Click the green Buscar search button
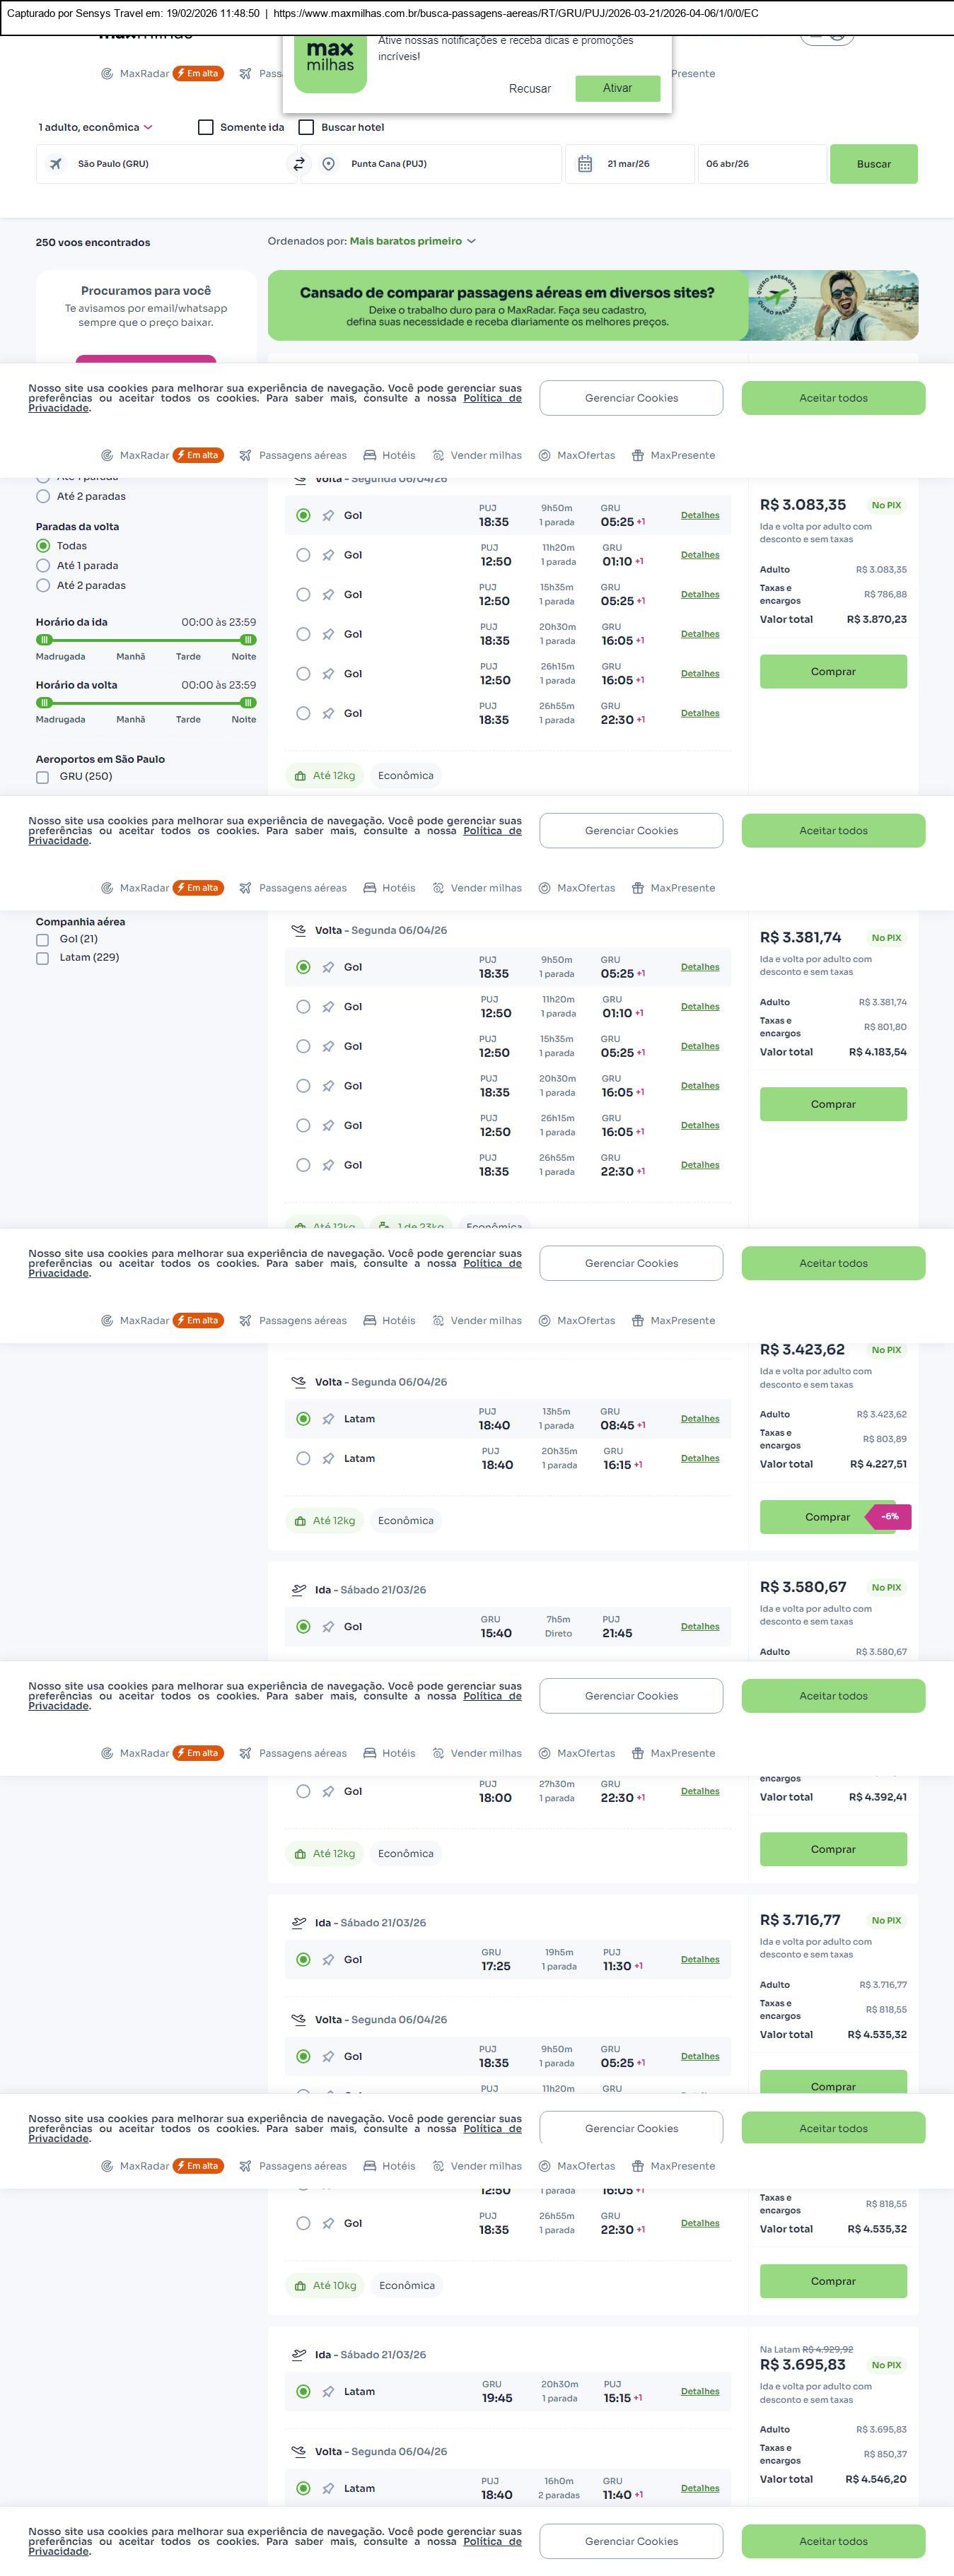The width and height of the screenshot is (954, 2576). (x=873, y=164)
